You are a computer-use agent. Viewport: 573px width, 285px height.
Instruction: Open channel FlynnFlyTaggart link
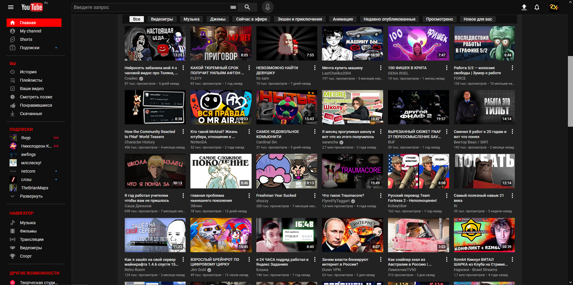[x=336, y=201]
